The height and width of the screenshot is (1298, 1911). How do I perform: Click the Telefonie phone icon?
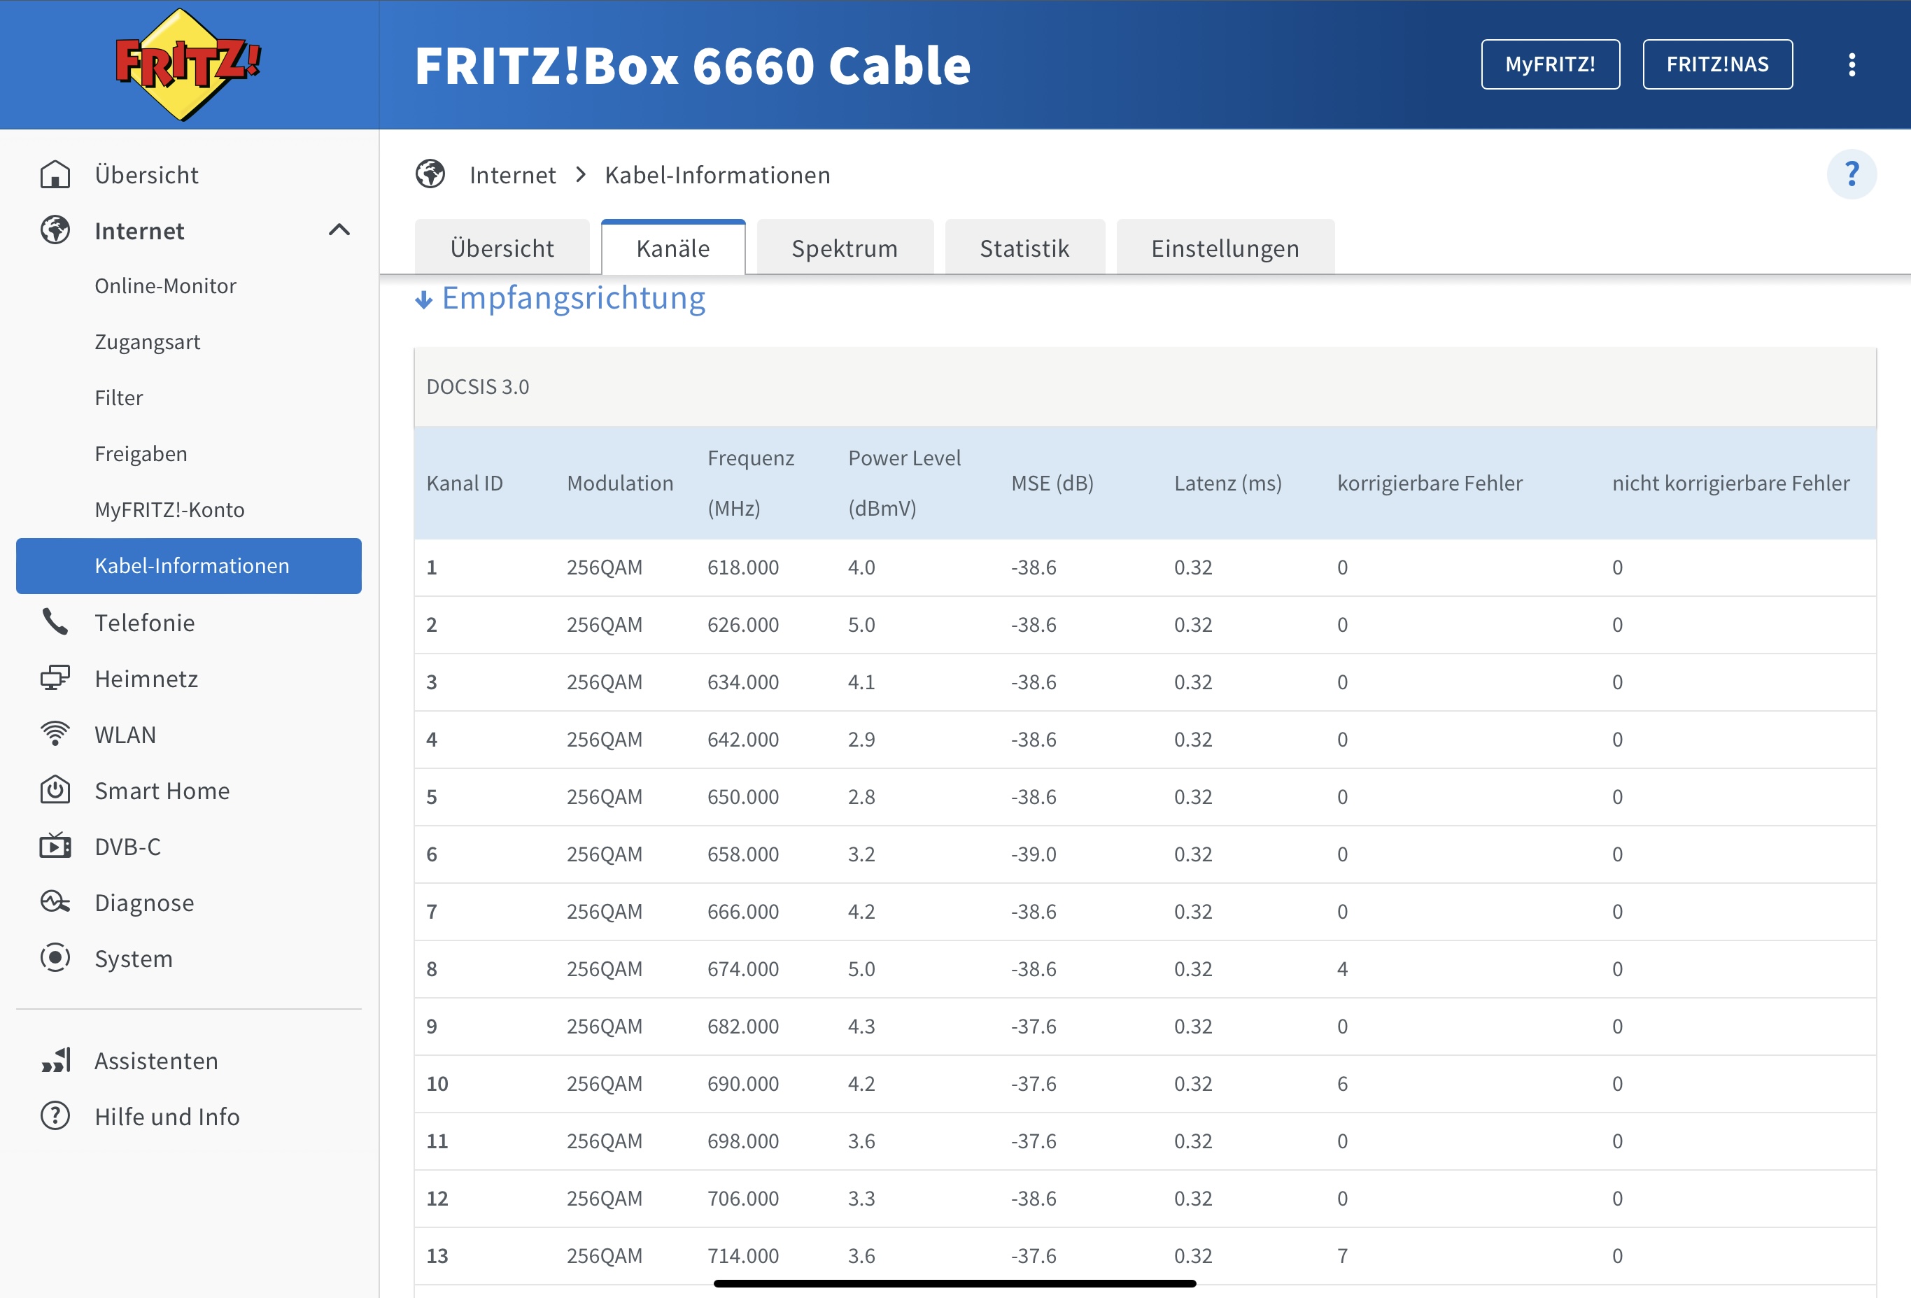[x=55, y=622]
